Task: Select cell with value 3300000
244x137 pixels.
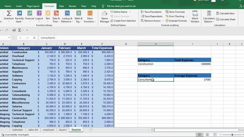Action: [192, 64]
